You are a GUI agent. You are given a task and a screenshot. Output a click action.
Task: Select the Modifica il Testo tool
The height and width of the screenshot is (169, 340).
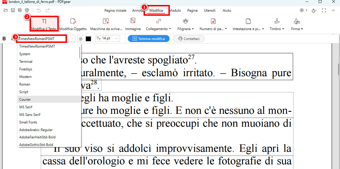44,23
